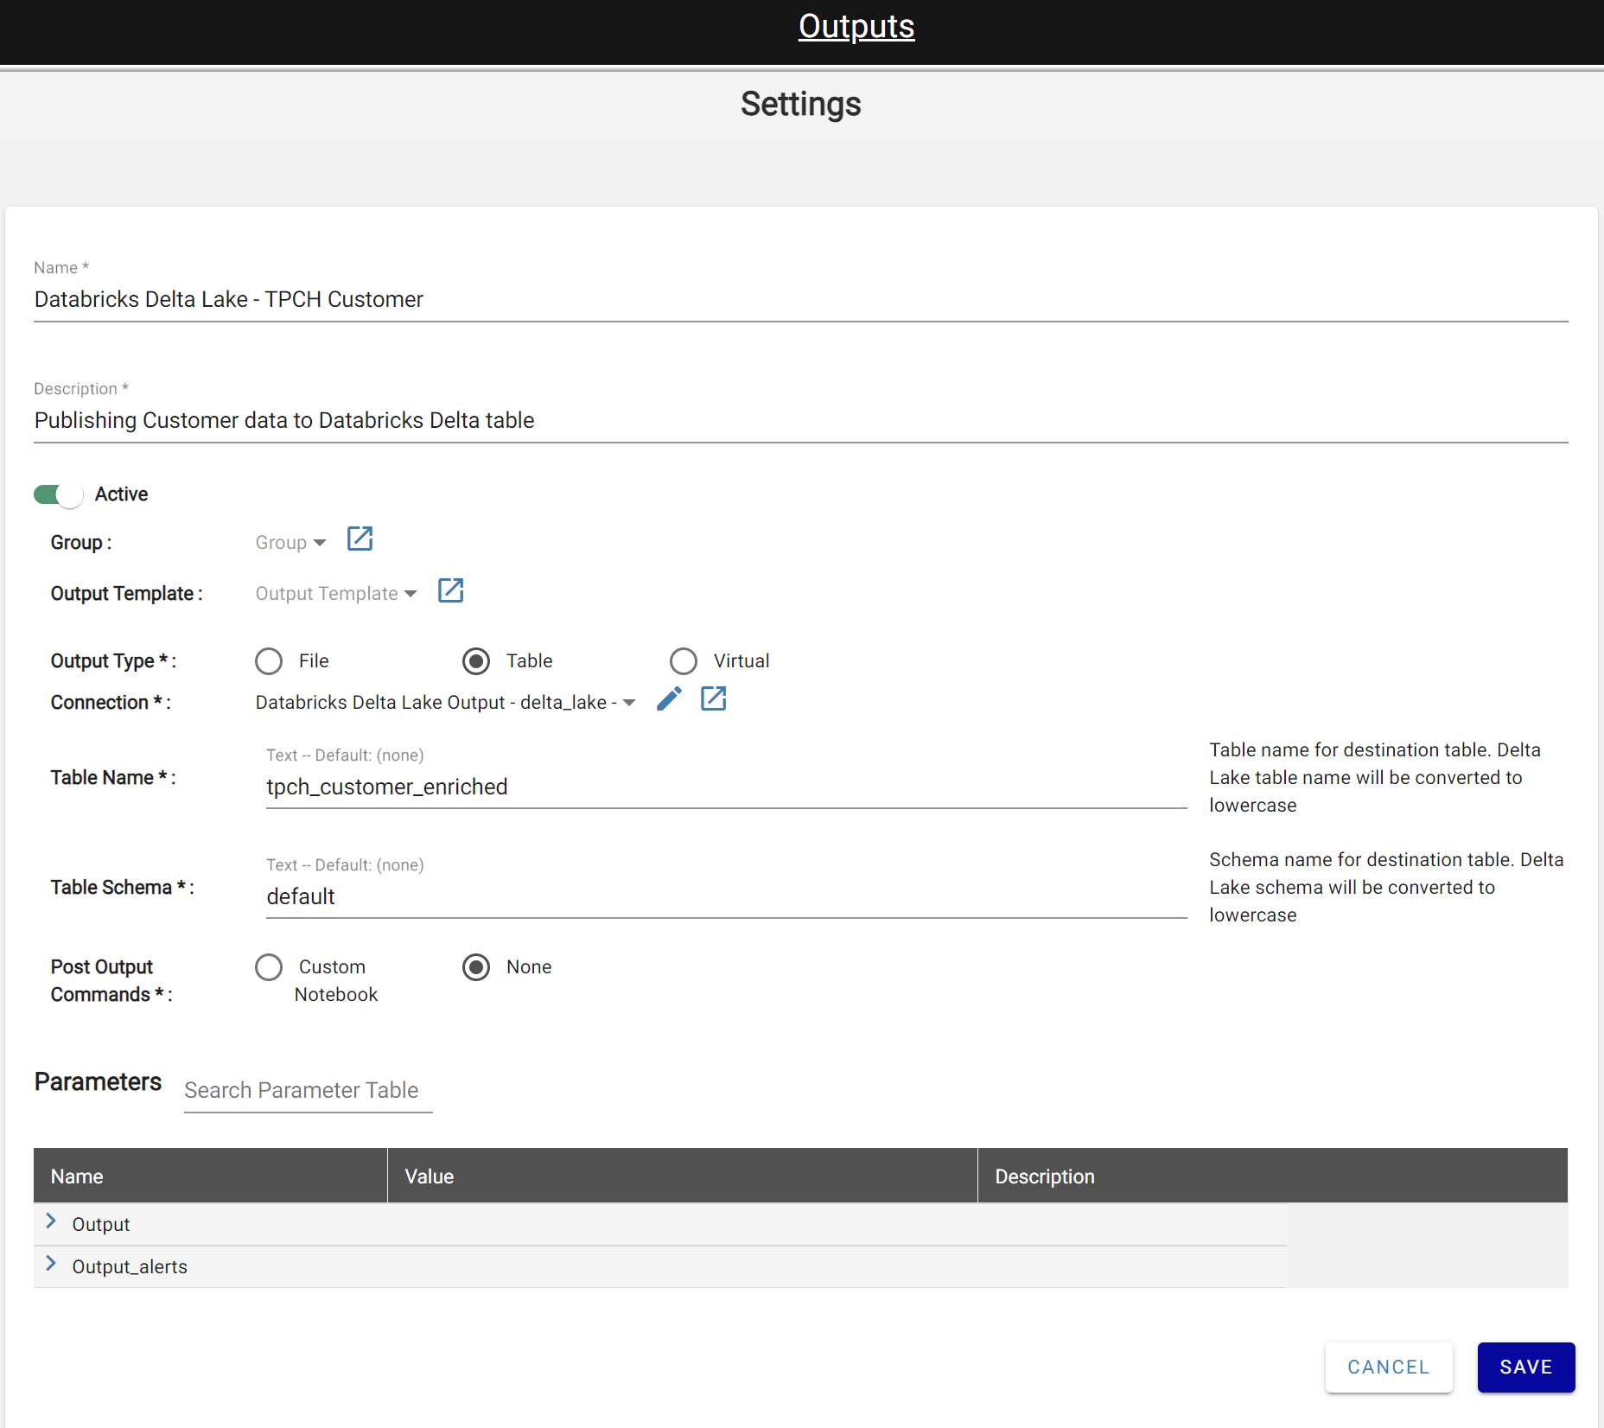1604x1428 pixels.
Task: Open the Connection dropdown
Action: click(446, 703)
